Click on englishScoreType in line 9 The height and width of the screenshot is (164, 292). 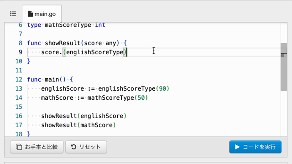95,52
